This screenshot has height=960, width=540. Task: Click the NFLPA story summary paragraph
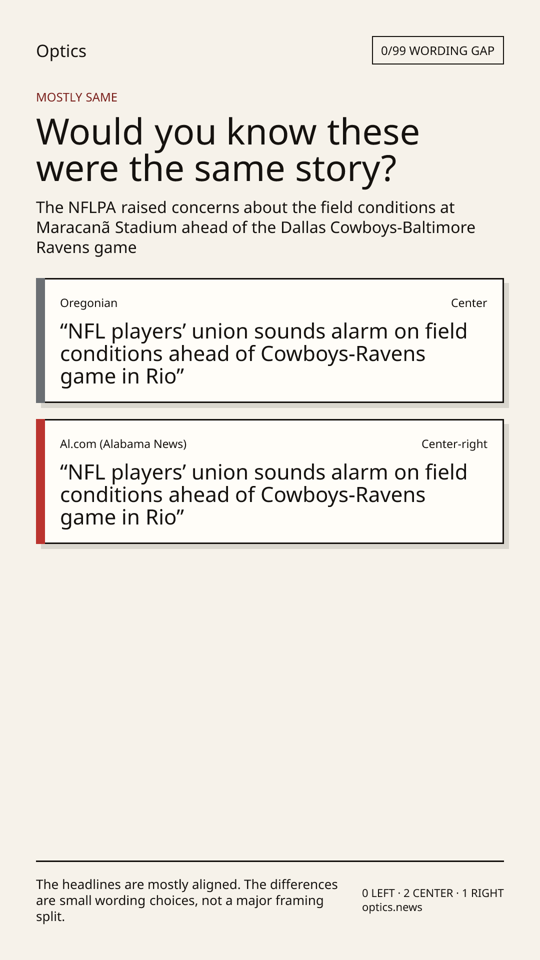pyautogui.click(x=255, y=227)
